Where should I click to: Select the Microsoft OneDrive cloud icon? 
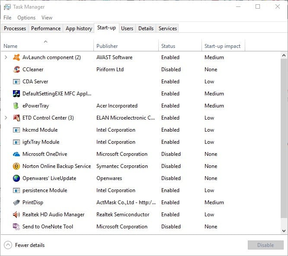[16, 154]
